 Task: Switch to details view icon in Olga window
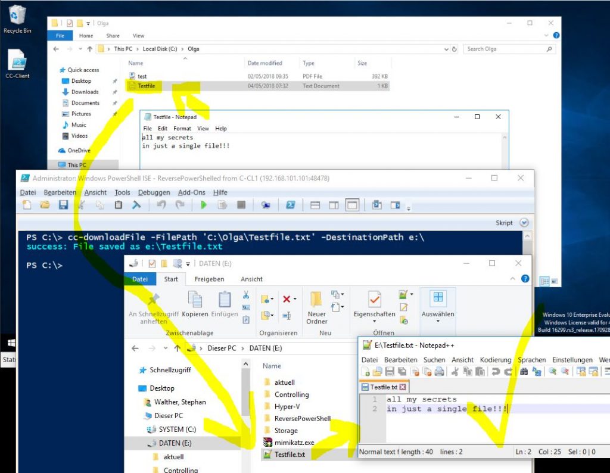pos(544,281)
